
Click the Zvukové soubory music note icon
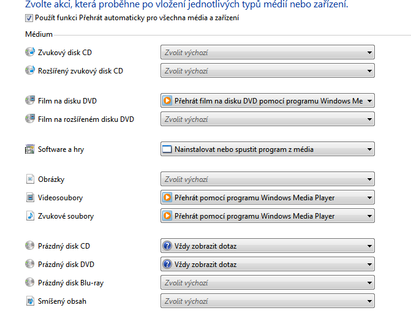(30, 216)
